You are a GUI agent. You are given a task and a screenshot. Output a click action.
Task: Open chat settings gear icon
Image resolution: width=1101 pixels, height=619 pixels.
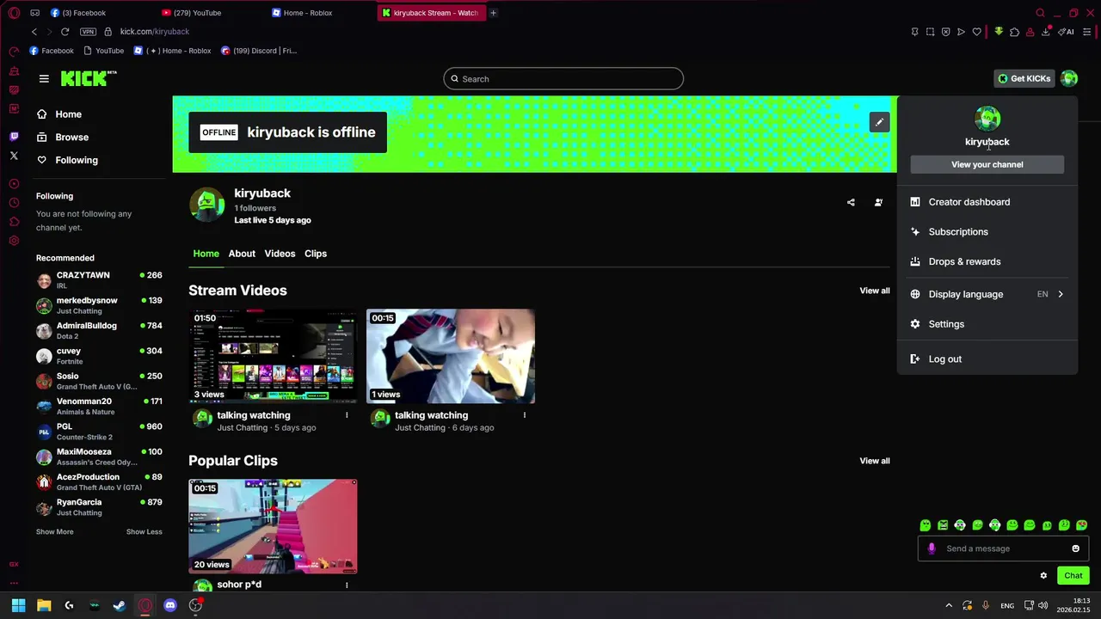tap(1043, 576)
